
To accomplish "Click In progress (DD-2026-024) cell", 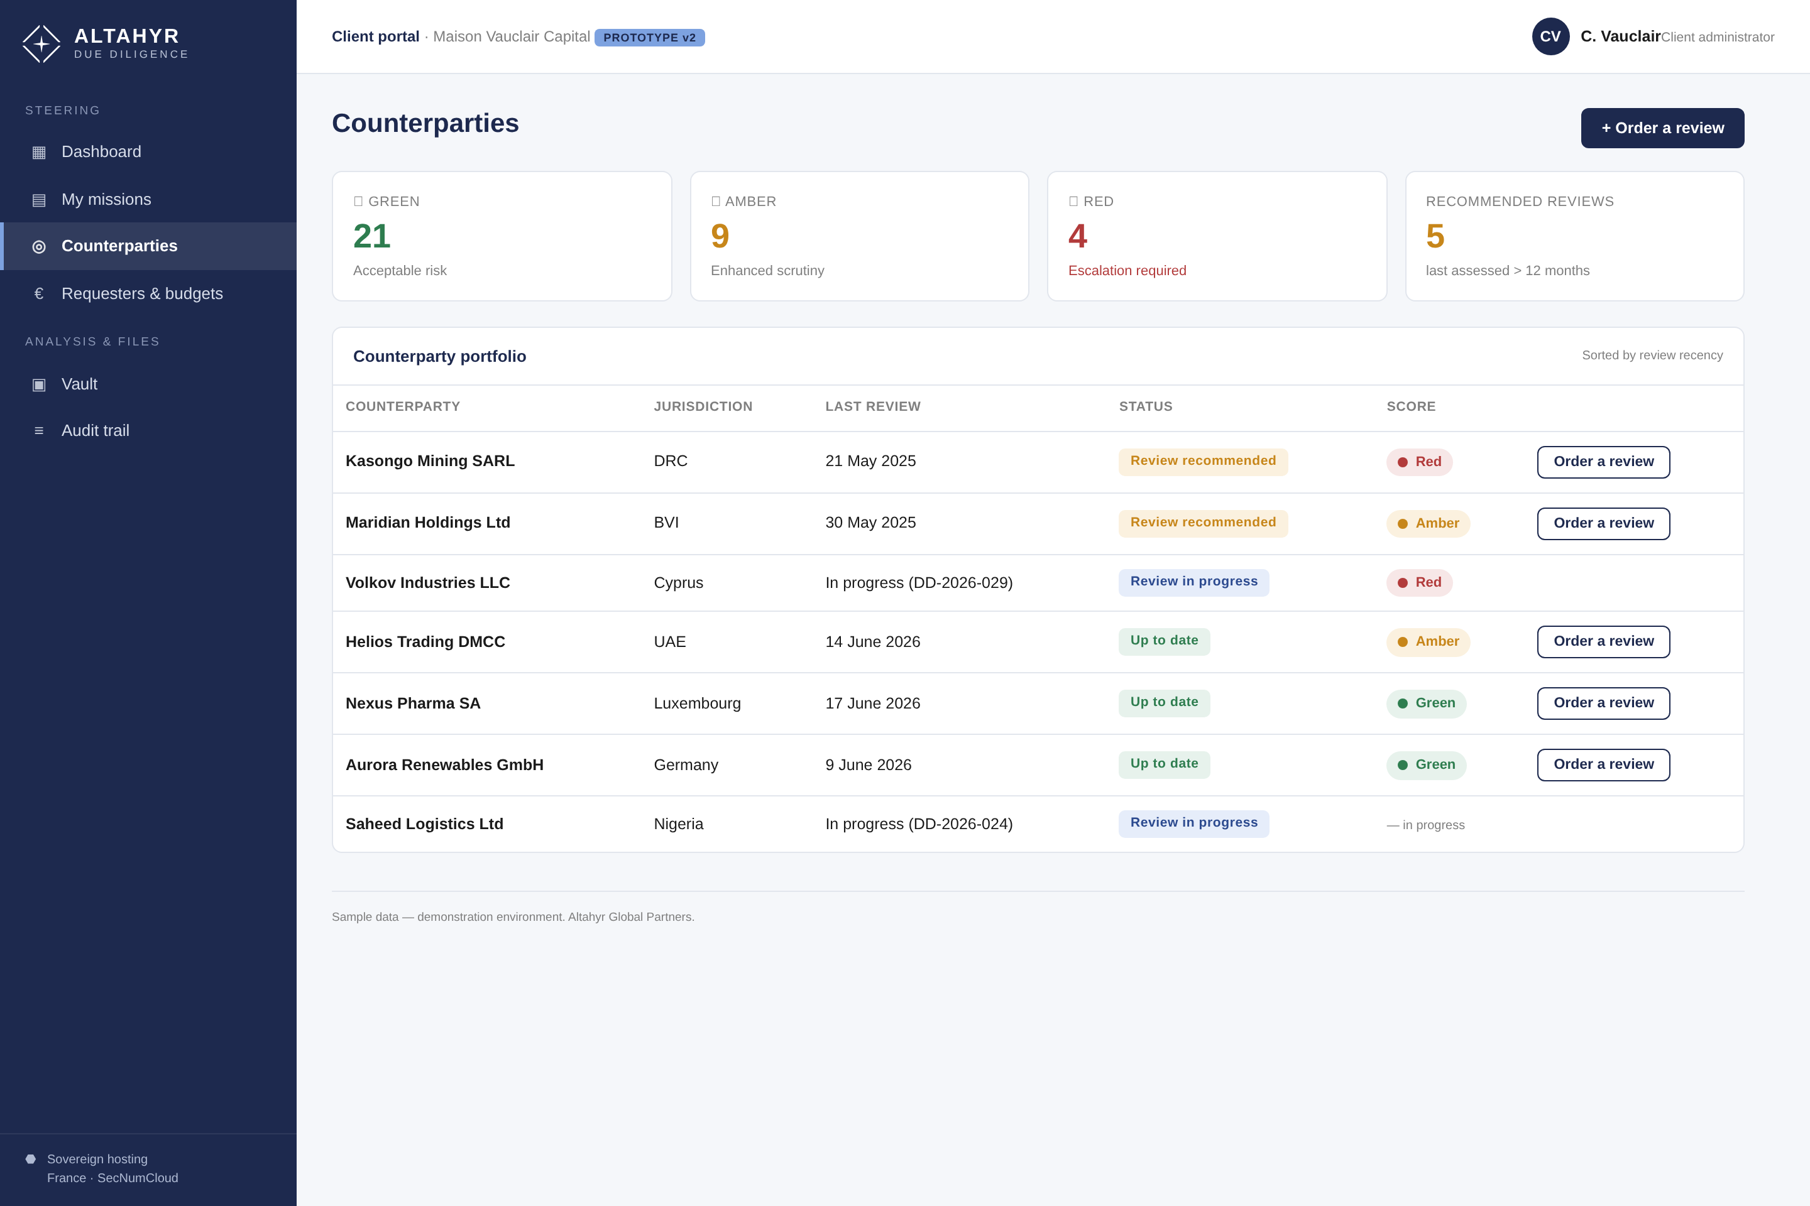I will (919, 823).
